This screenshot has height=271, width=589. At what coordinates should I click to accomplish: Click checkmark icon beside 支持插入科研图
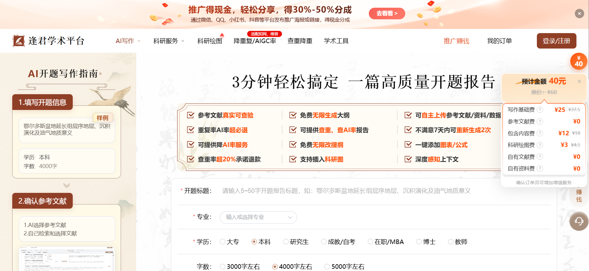tap(293, 159)
